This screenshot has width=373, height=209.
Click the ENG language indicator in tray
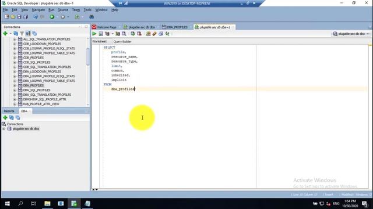click(336, 204)
